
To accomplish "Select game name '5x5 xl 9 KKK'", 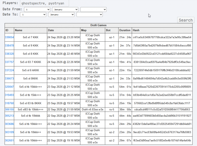I will coord(31,46).
